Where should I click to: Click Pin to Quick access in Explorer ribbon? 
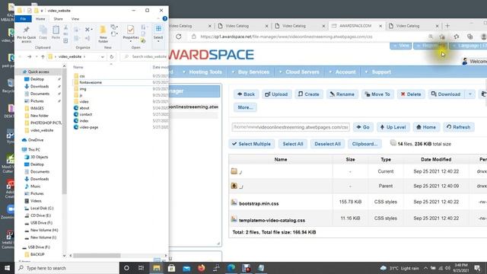pos(26,33)
